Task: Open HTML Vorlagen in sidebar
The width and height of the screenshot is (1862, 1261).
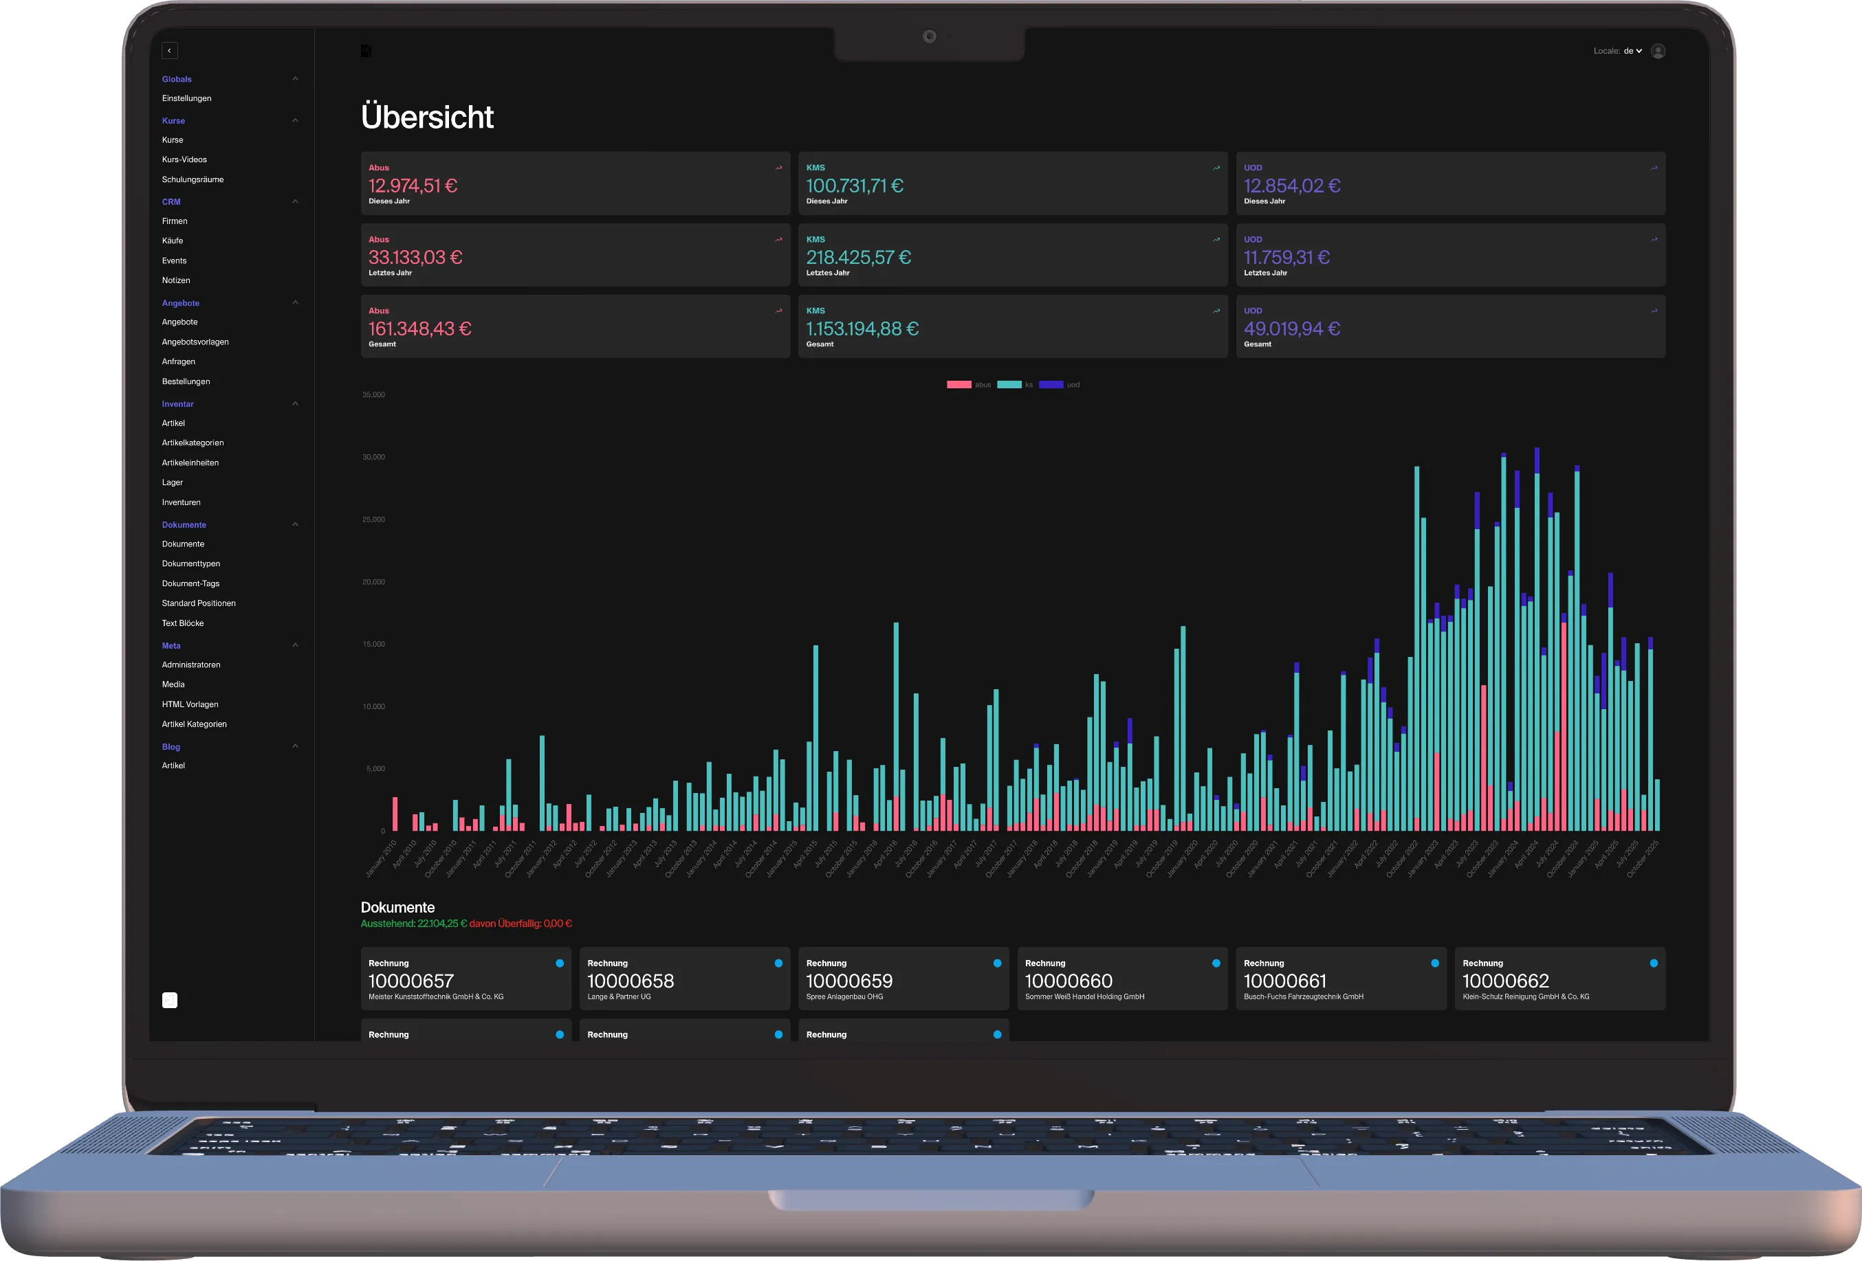Action: coord(190,704)
